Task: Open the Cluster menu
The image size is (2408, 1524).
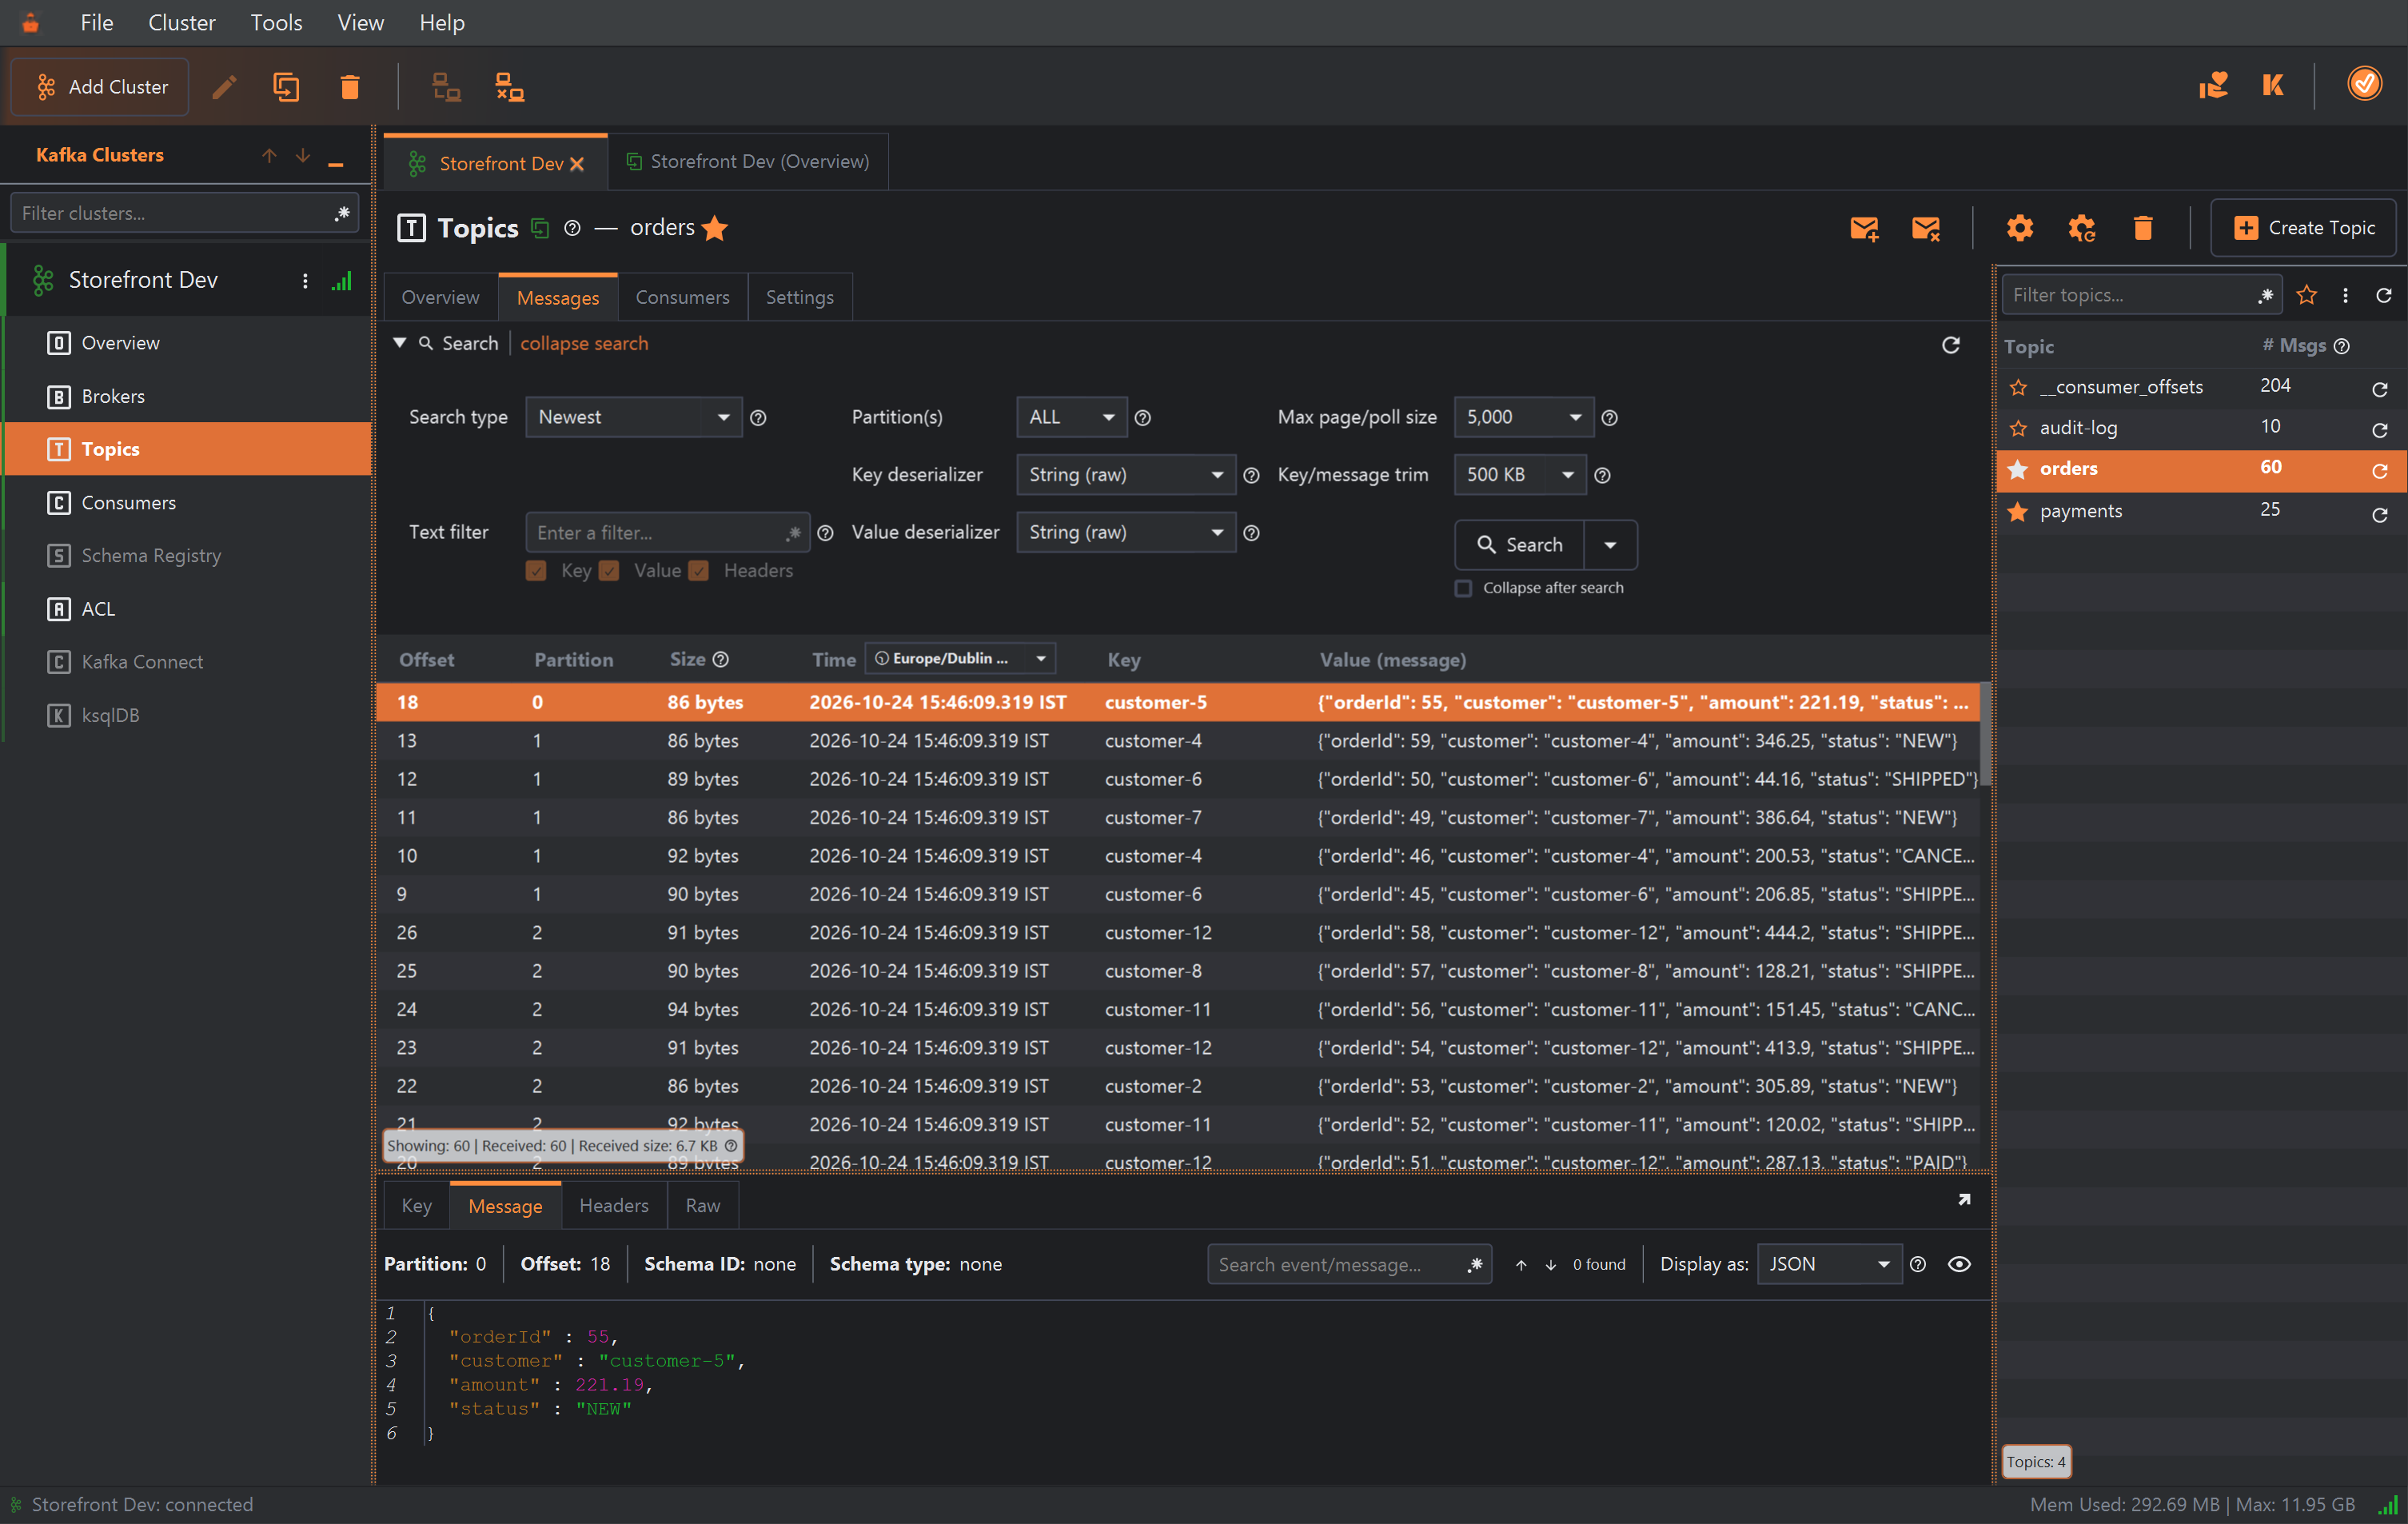Action: 181,22
